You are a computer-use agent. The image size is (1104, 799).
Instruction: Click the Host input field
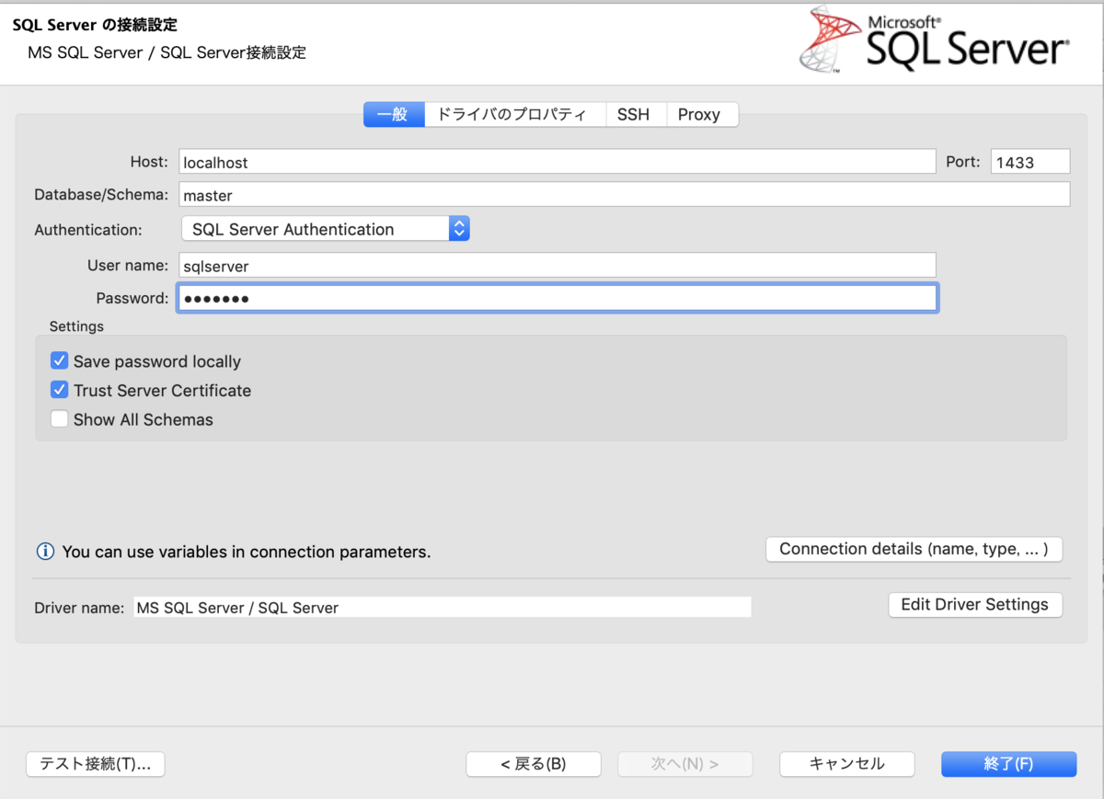(x=558, y=162)
